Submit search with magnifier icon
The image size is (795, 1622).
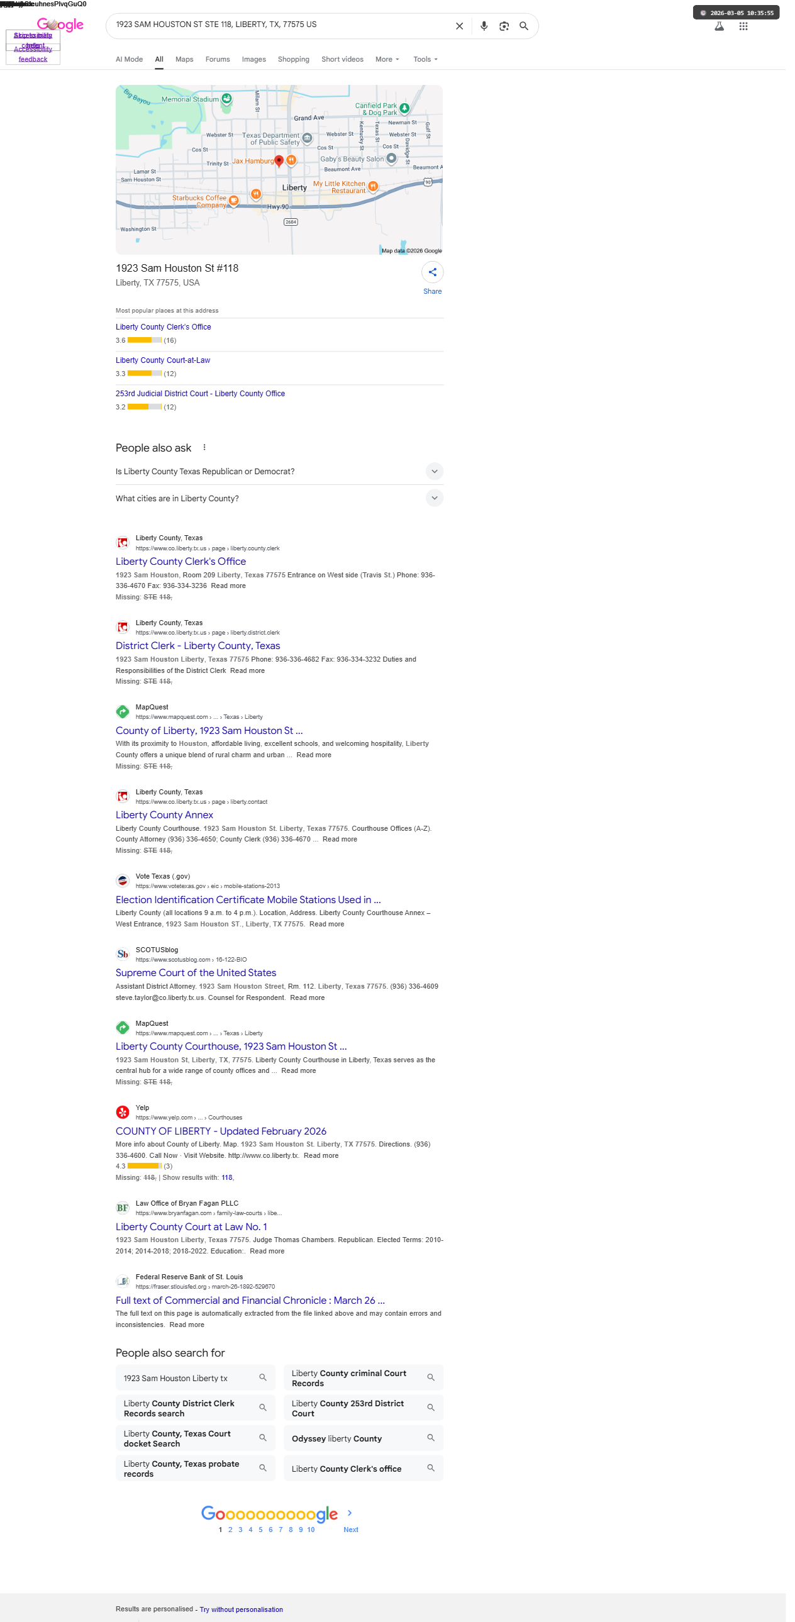[524, 26]
